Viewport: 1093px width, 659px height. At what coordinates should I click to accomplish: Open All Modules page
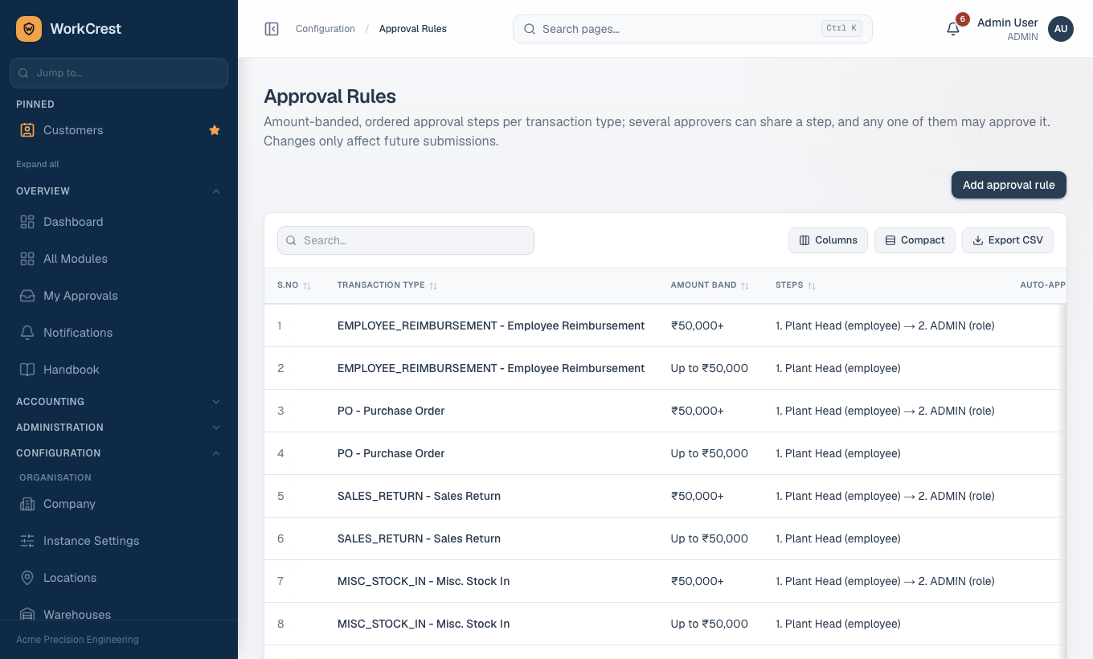point(119,259)
